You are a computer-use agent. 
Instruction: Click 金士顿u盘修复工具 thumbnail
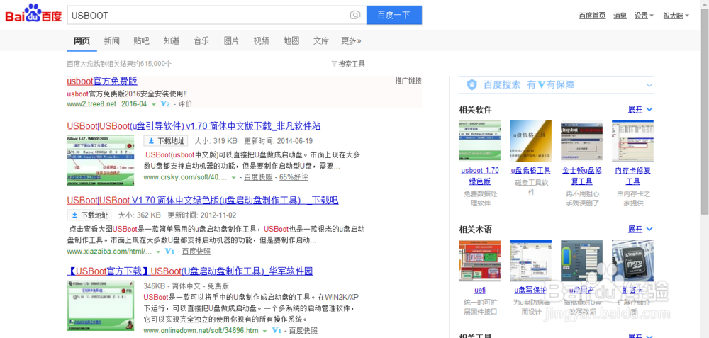tap(582, 141)
